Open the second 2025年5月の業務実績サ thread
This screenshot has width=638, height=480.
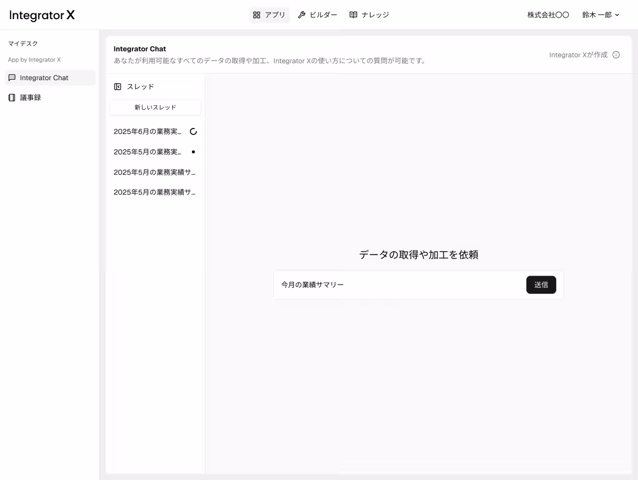tap(154, 192)
